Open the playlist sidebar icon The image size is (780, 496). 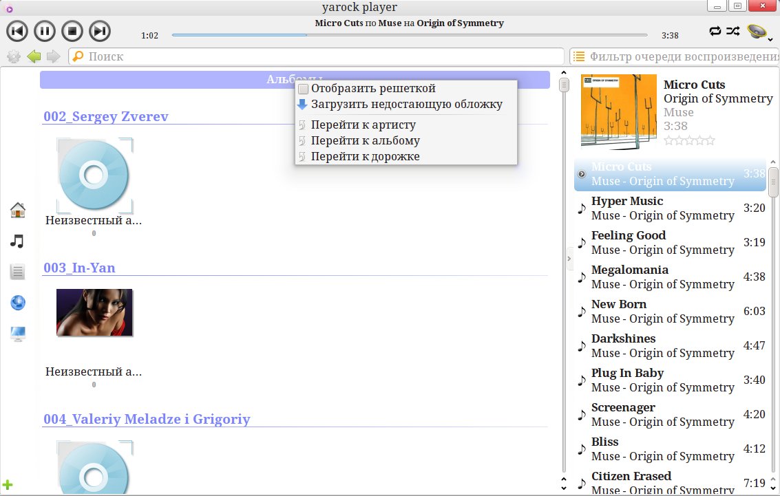18,272
